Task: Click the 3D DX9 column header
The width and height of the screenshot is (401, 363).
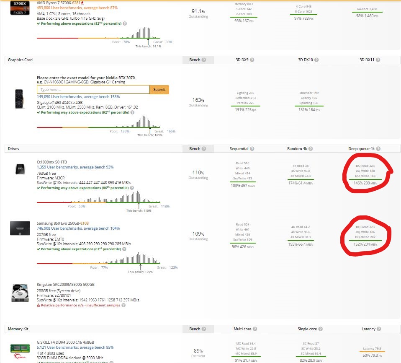Action: point(242,60)
